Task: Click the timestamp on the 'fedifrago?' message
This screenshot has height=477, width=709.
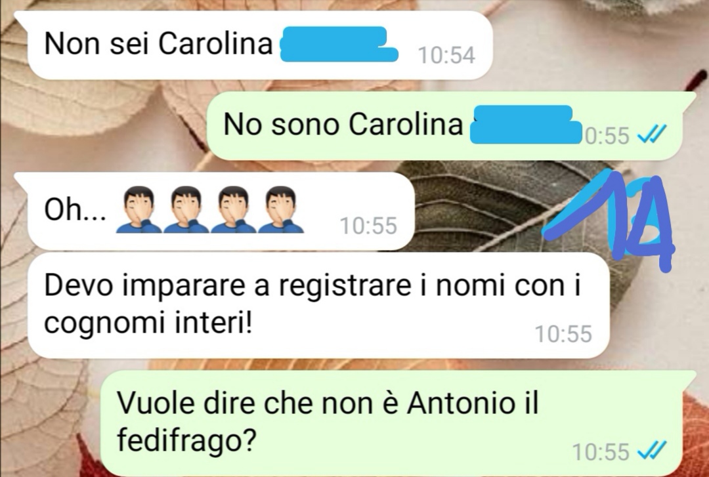Action: point(601,451)
